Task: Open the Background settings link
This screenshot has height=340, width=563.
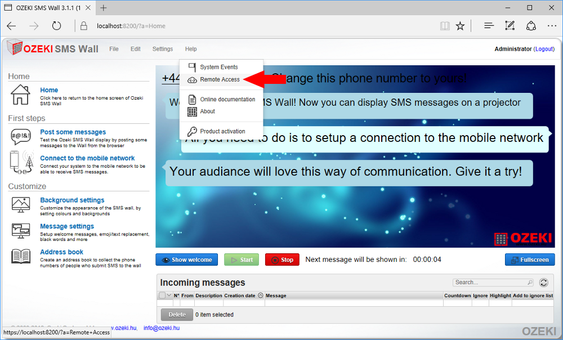Action: (x=72, y=200)
